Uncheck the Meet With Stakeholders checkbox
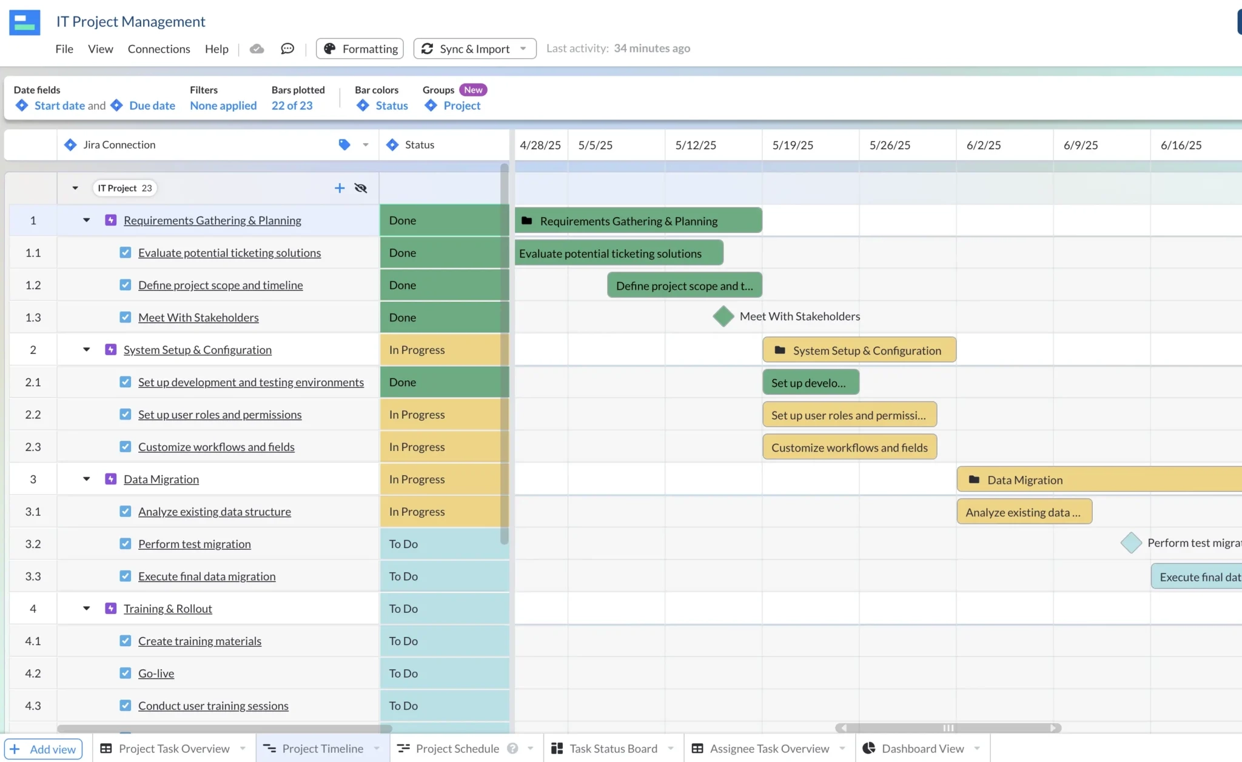The width and height of the screenshot is (1242, 762). point(125,317)
